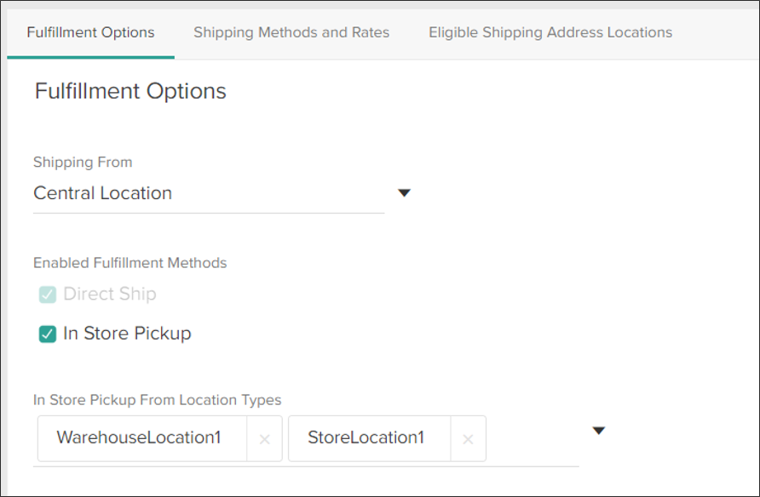
Task: Uncheck the In Store Pickup checkbox
Action: click(x=48, y=334)
